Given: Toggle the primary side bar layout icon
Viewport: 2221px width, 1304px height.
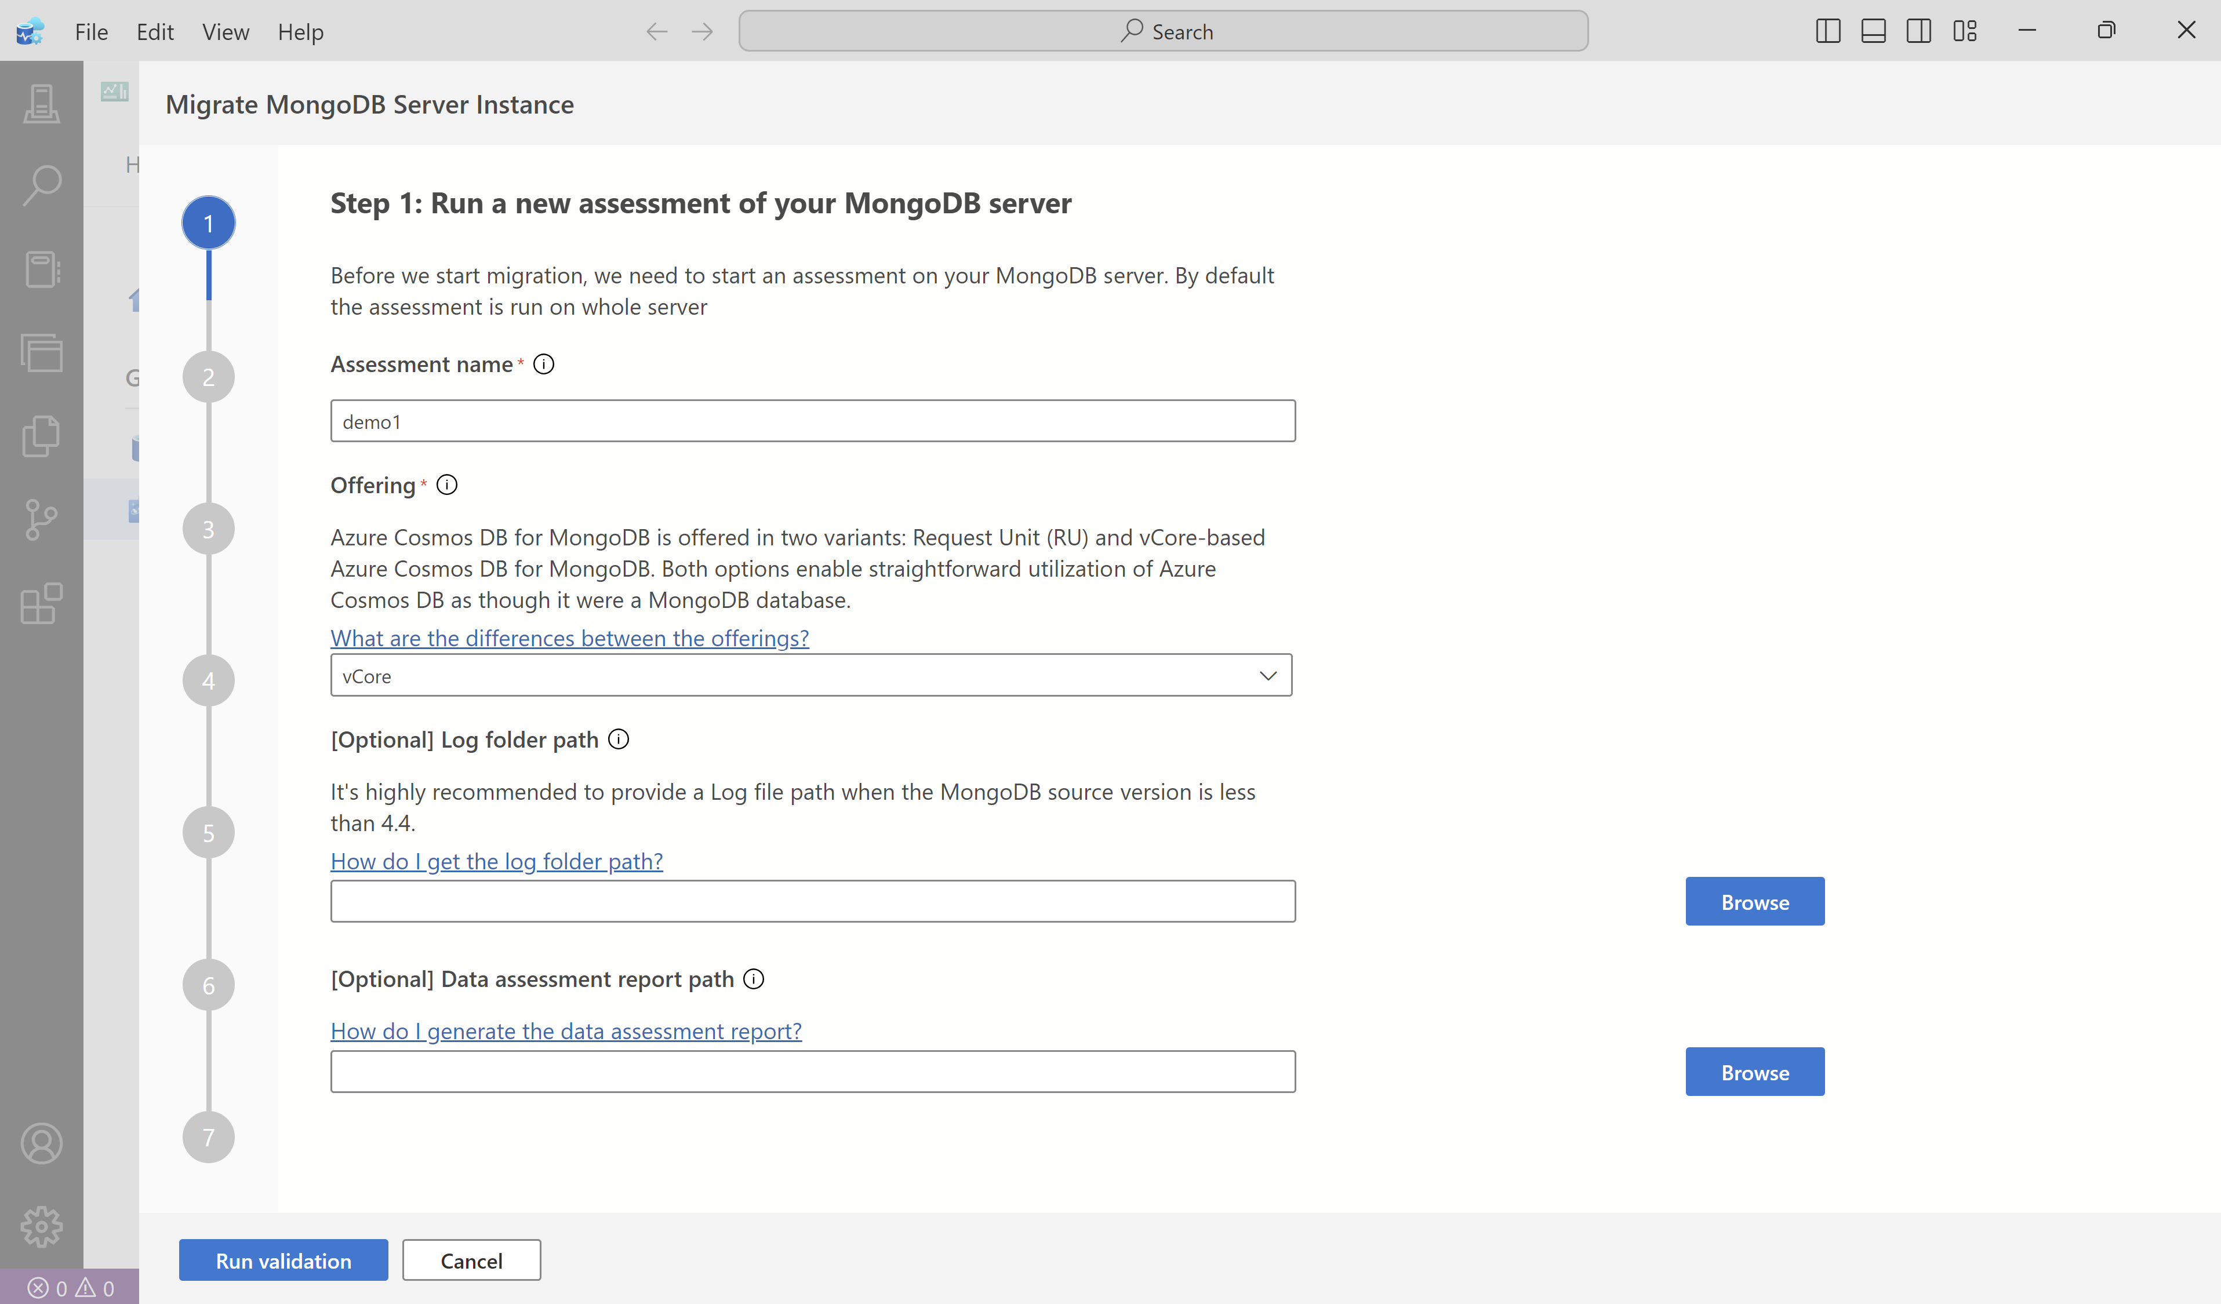Looking at the screenshot, I should tap(1828, 32).
